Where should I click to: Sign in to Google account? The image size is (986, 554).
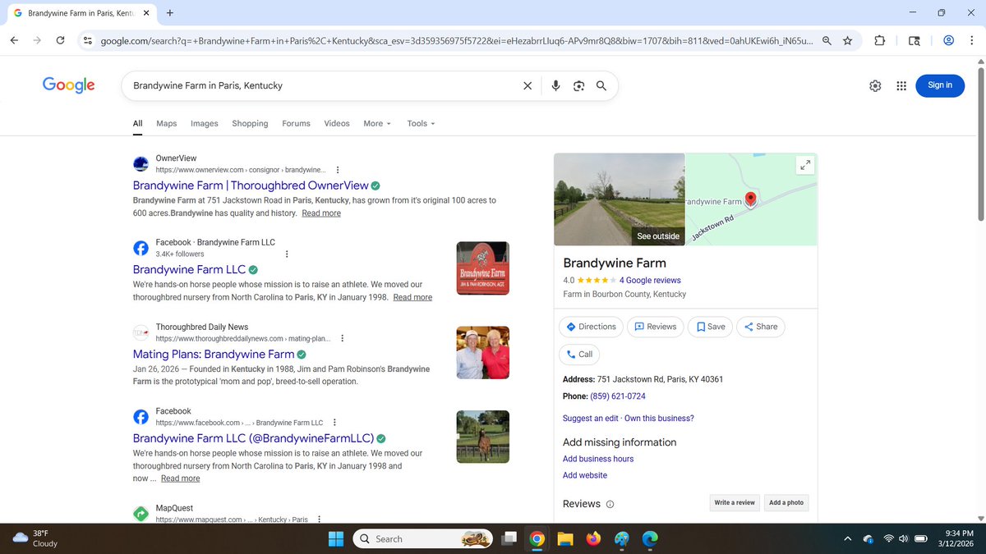click(940, 85)
